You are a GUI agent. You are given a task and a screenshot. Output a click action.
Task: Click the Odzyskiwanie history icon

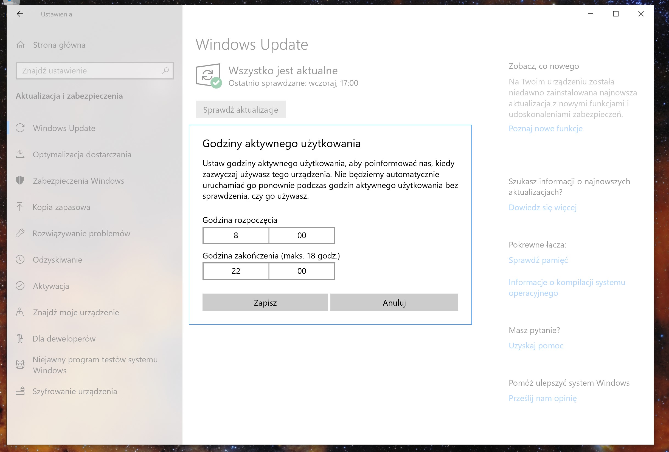pyautogui.click(x=20, y=260)
